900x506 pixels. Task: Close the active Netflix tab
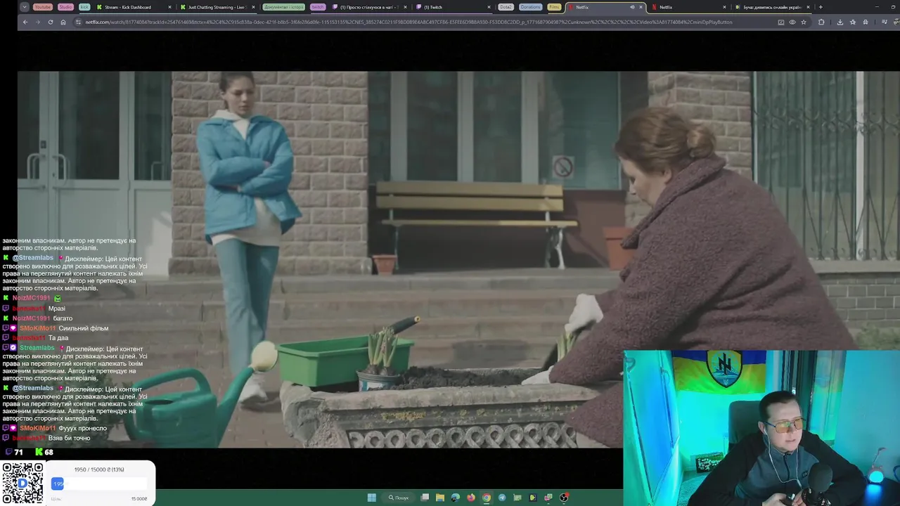641,7
